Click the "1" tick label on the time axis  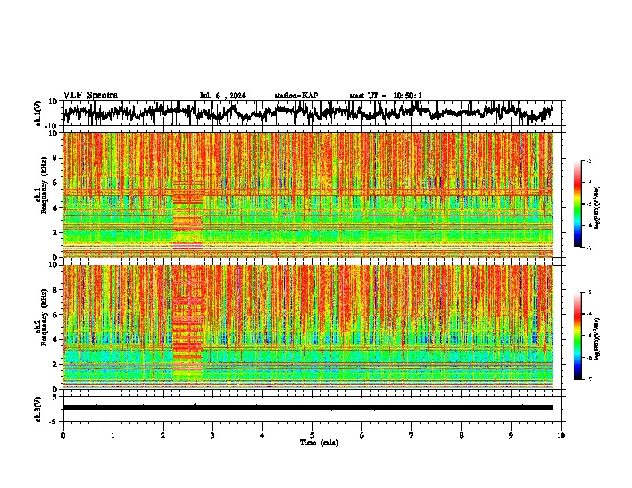pos(113,435)
